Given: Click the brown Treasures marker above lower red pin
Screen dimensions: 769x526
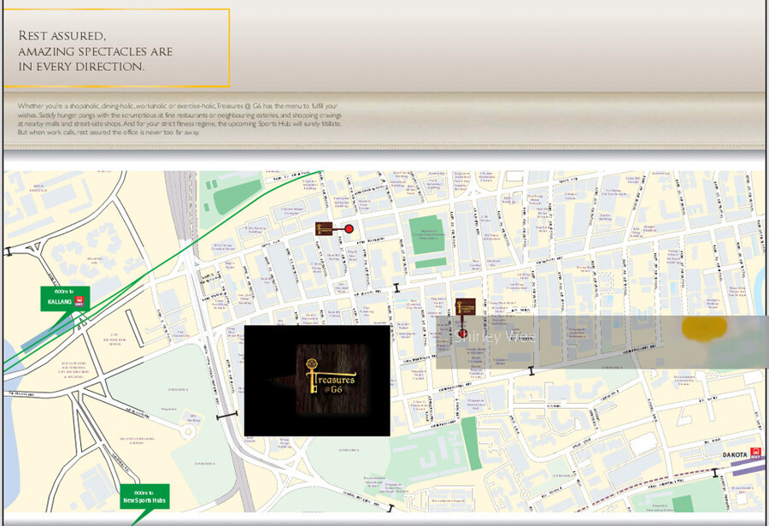Looking at the screenshot, I should [465, 308].
